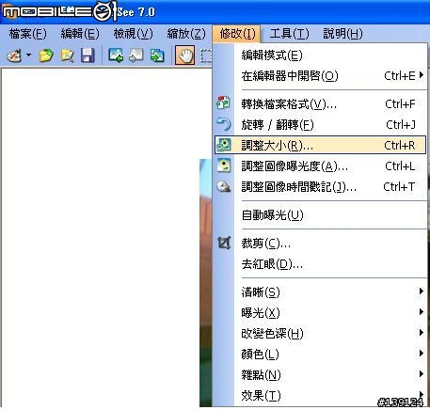Expand the palette icon dropdown arrow
430x410 pixels.
click(x=29, y=55)
